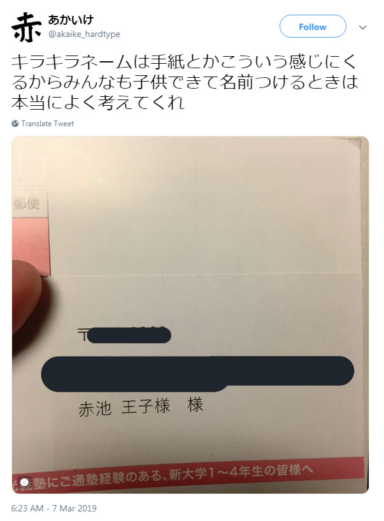This screenshot has width=384, height=521.
Task: Click the red banner at the photo bottom
Action: tap(188, 474)
